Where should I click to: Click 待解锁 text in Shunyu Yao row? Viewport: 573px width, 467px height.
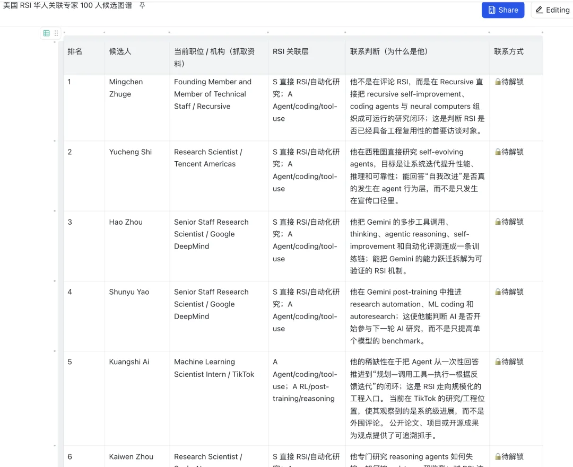513,292
